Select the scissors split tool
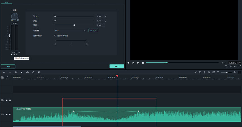This screenshot has width=242, height=127. pos(21,72)
